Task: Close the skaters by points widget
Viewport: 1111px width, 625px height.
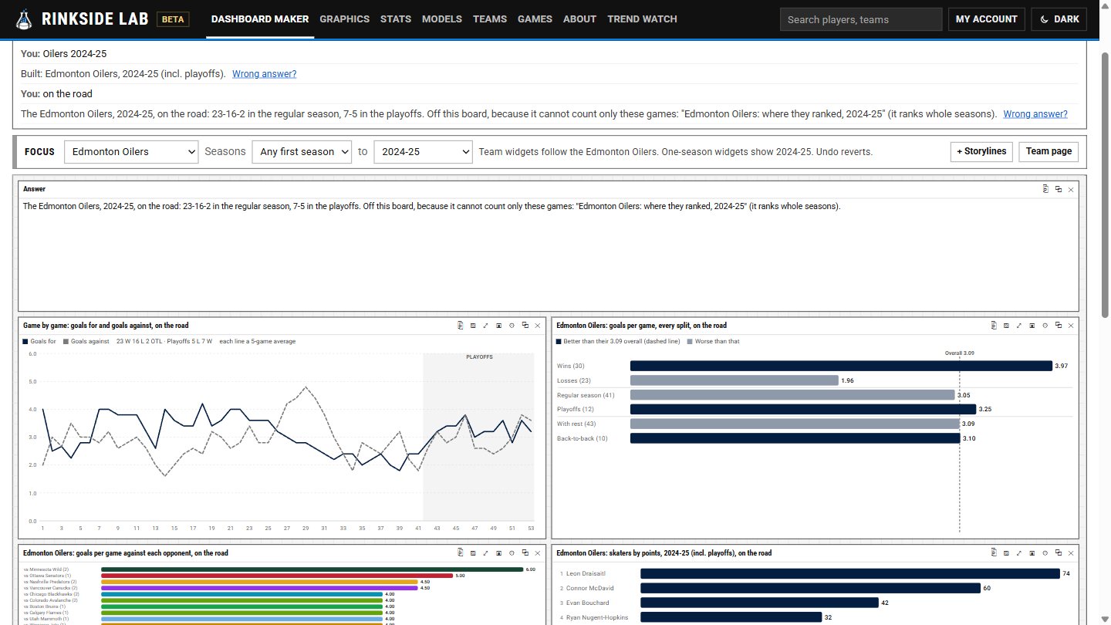Action: point(1071,552)
